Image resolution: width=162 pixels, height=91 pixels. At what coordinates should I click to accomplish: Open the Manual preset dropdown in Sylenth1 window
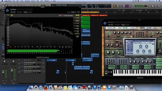(x=119, y=22)
